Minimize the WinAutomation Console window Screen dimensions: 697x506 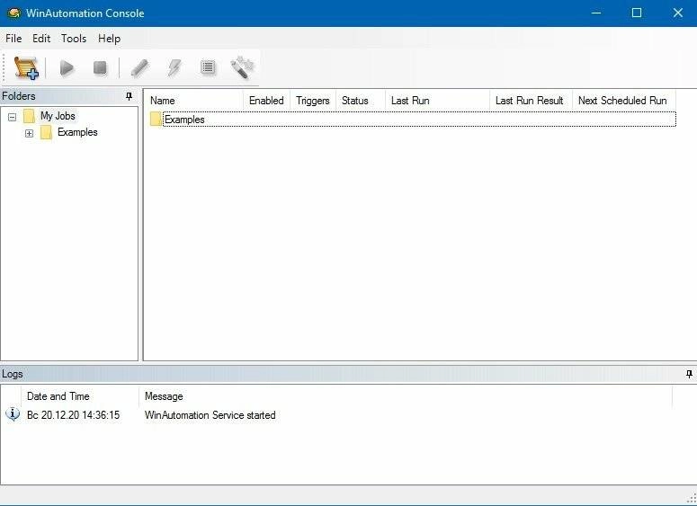[596, 13]
